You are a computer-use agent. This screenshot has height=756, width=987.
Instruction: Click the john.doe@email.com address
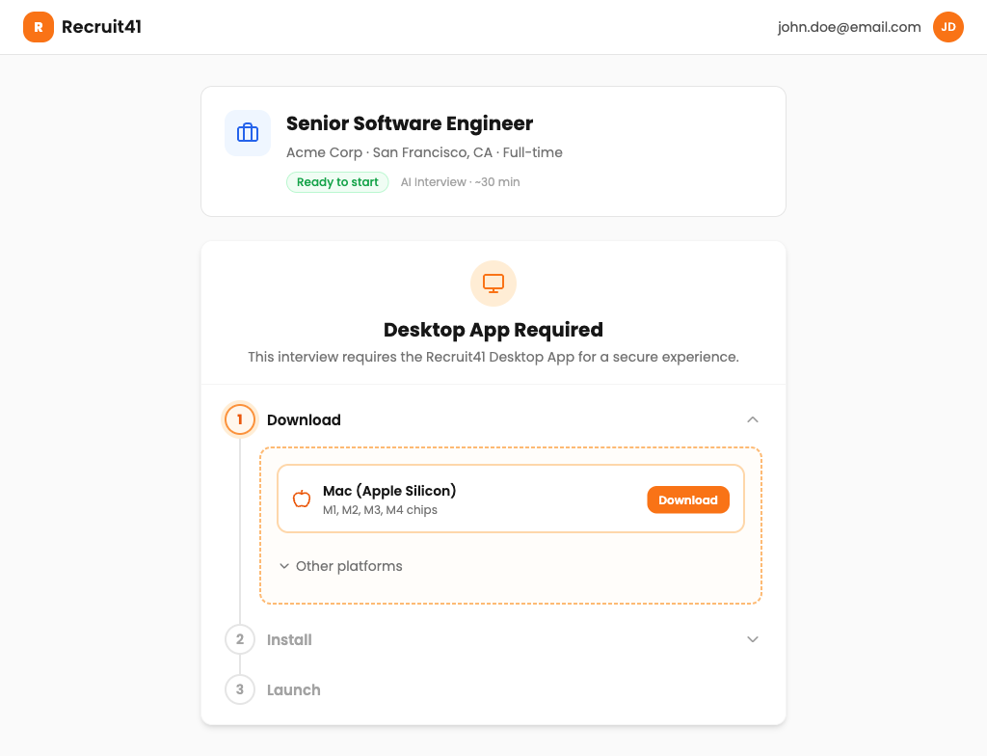(849, 27)
